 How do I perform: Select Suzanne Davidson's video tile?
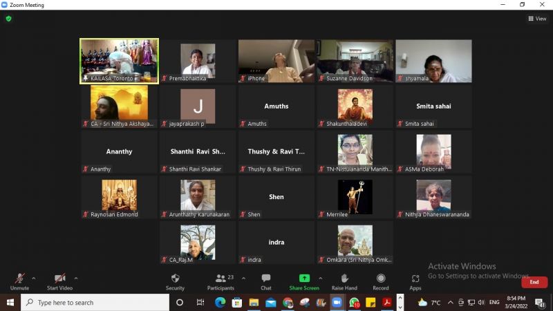[x=355, y=61]
